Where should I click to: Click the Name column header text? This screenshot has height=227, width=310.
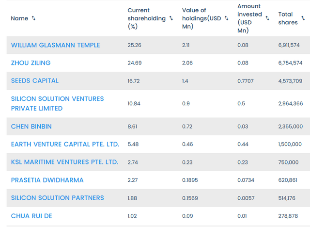(19, 18)
